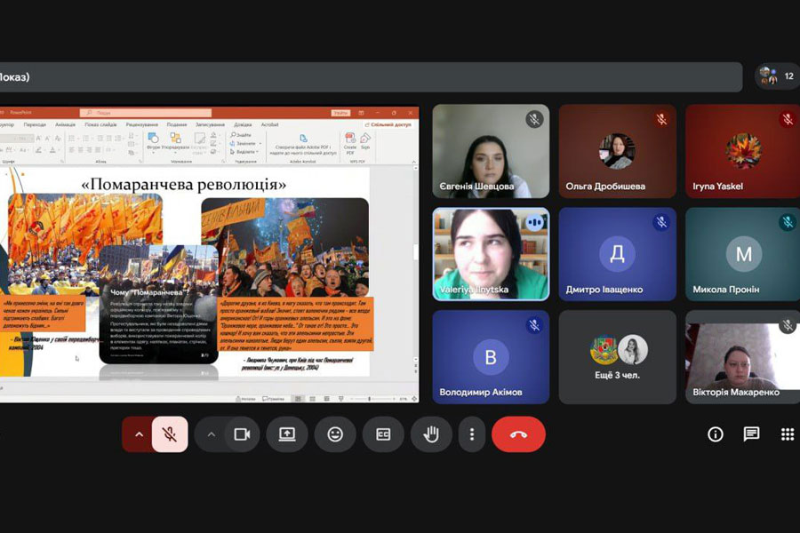The width and height of the screenshot is (800, 533).
Task: Open the activities grid icon
Action: pos(787,434)
